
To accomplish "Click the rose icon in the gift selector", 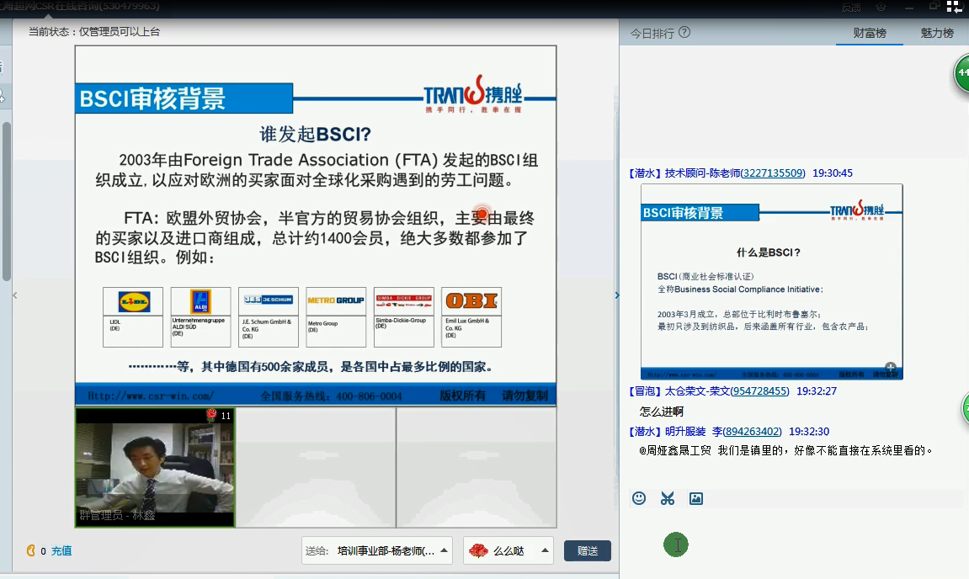I will [478, 550].
